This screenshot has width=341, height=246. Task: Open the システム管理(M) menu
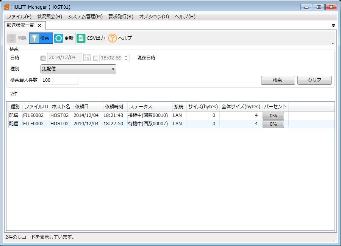point(85,17)
